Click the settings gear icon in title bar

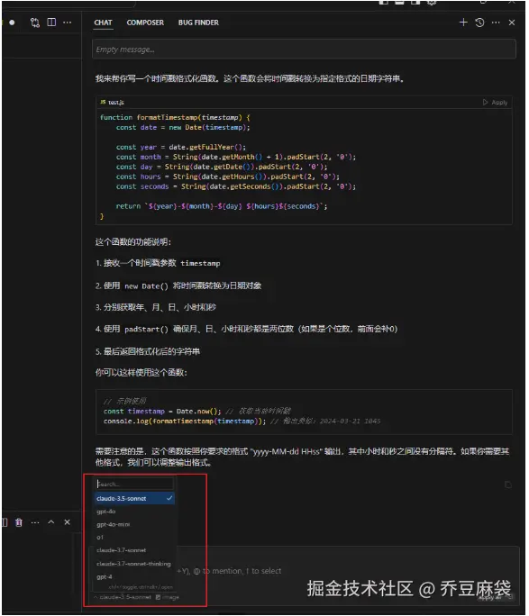(432, 3)
